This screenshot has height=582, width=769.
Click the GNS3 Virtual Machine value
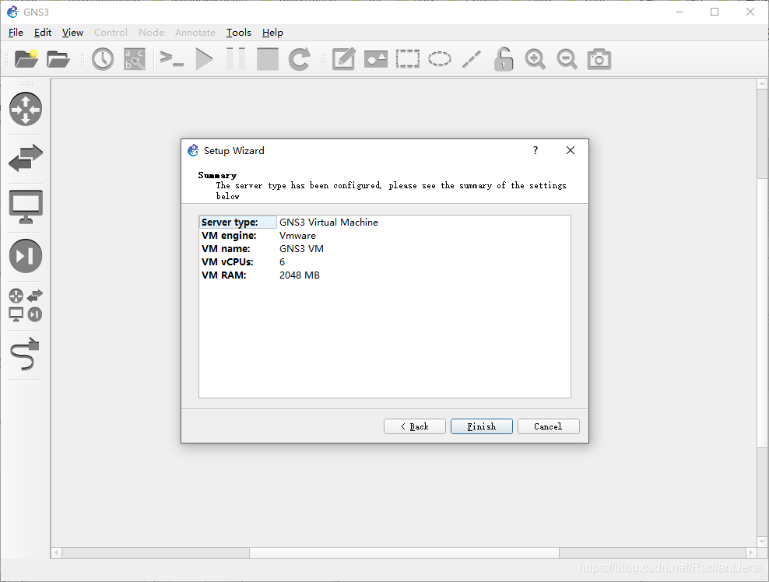tap(328, 222)
